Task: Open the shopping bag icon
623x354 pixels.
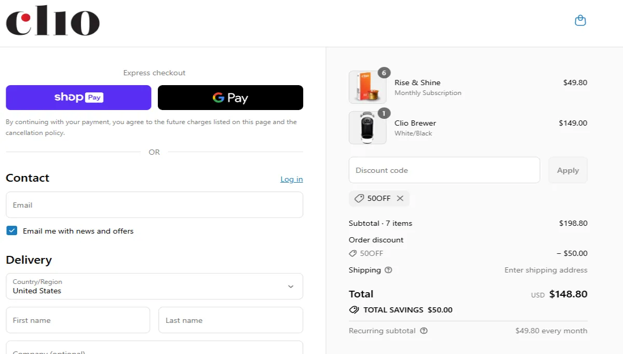Action: (580, 20)
